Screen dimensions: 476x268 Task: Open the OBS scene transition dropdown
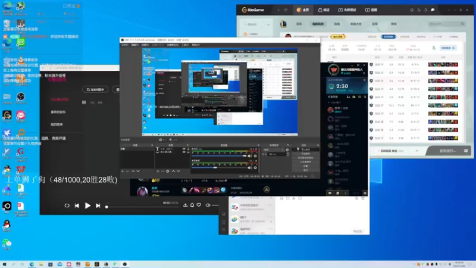274,150
